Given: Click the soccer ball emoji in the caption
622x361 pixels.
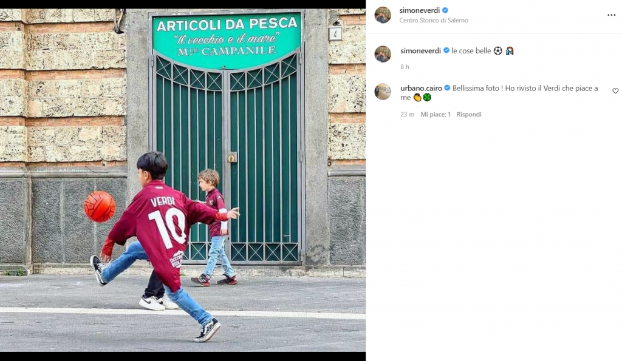Looking at the screenshot, I should click(498, 51).
